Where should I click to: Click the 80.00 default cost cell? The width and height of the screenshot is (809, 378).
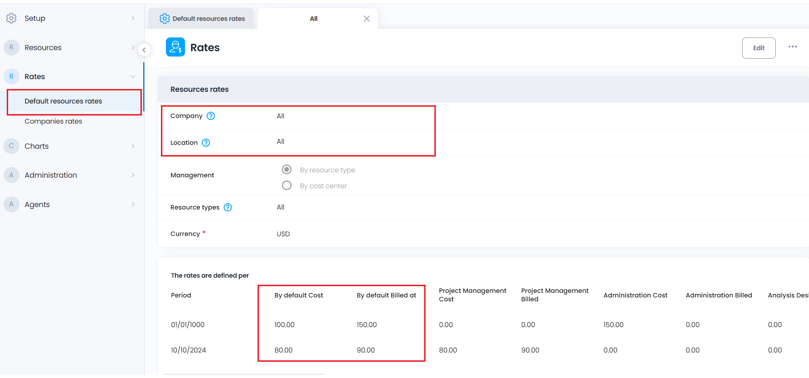coord(284,350)
